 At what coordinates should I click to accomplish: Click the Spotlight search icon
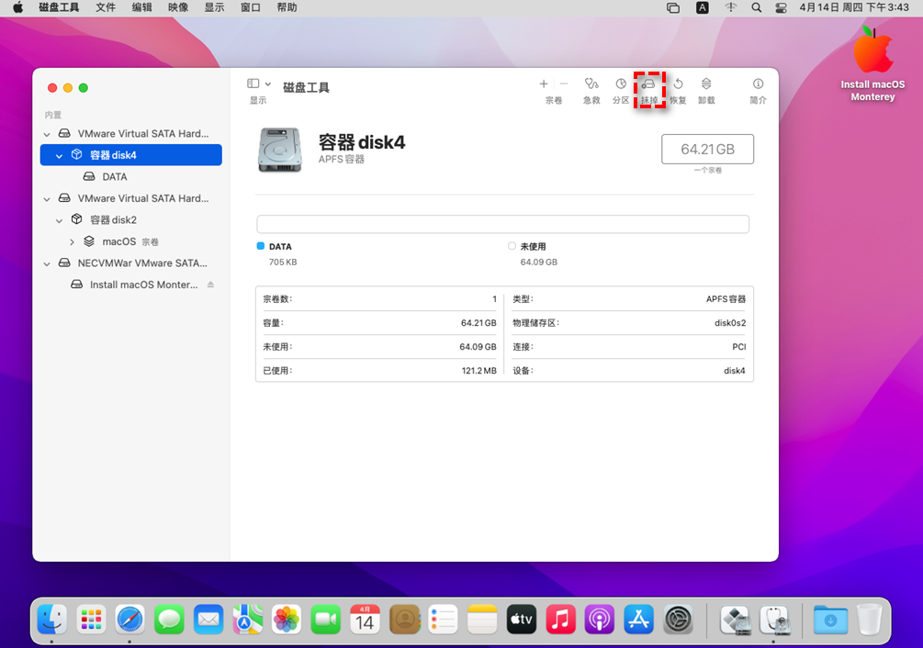tap(757, 7)
